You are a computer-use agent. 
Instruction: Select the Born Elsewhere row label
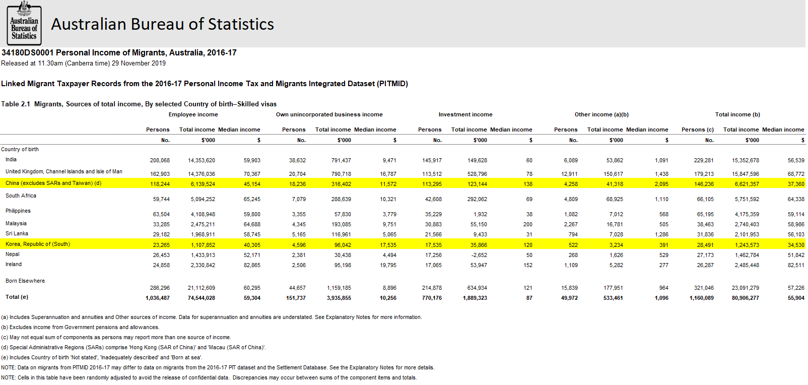[25, 281]
